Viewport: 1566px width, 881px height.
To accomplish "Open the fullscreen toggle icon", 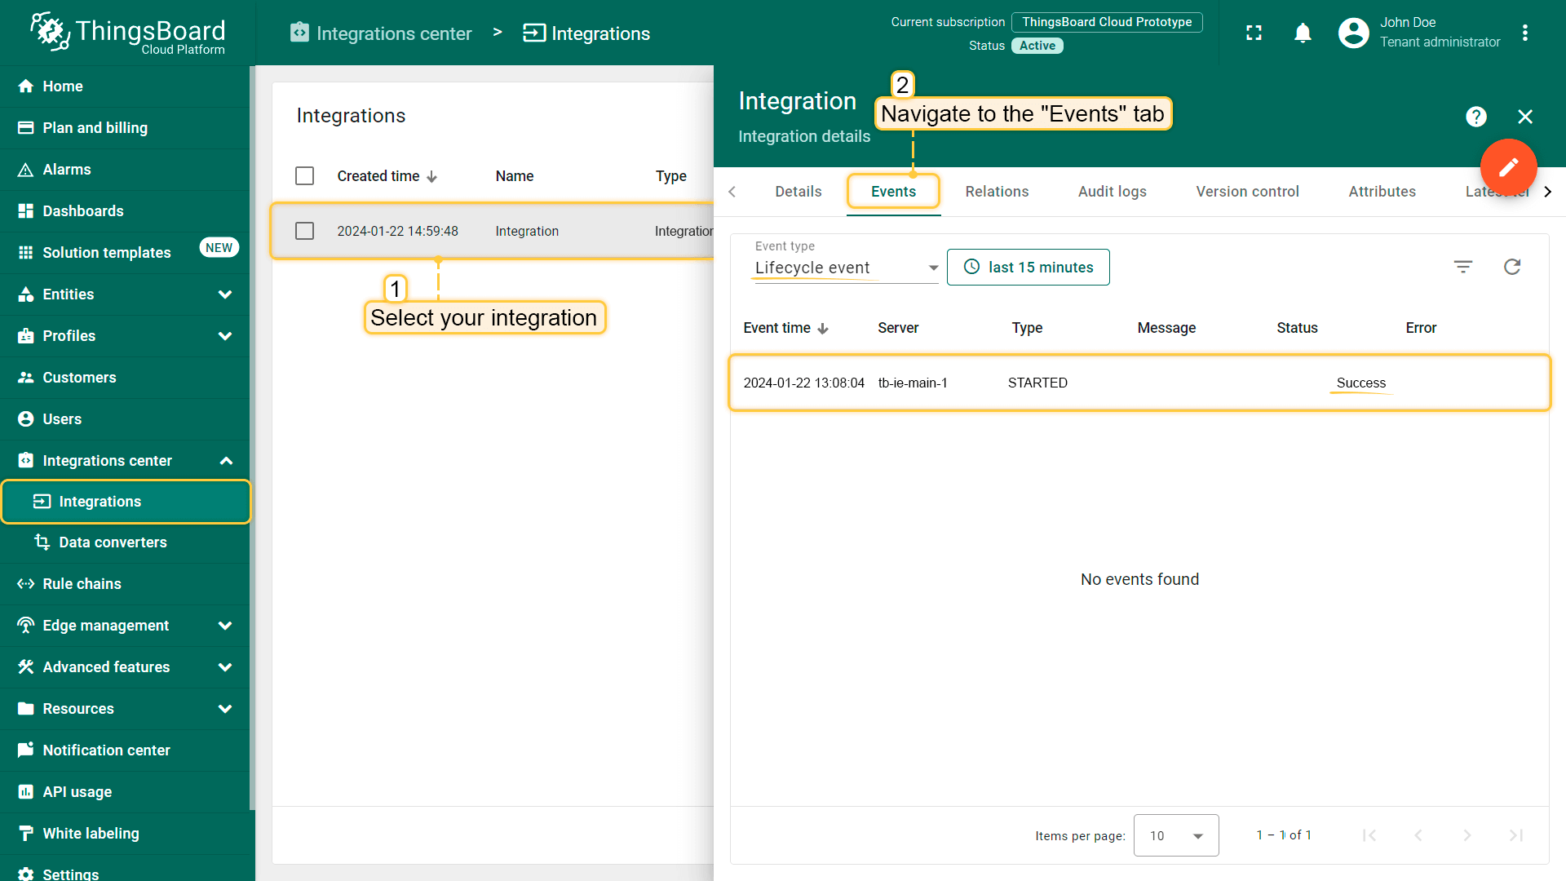I will coord(1254,33).
